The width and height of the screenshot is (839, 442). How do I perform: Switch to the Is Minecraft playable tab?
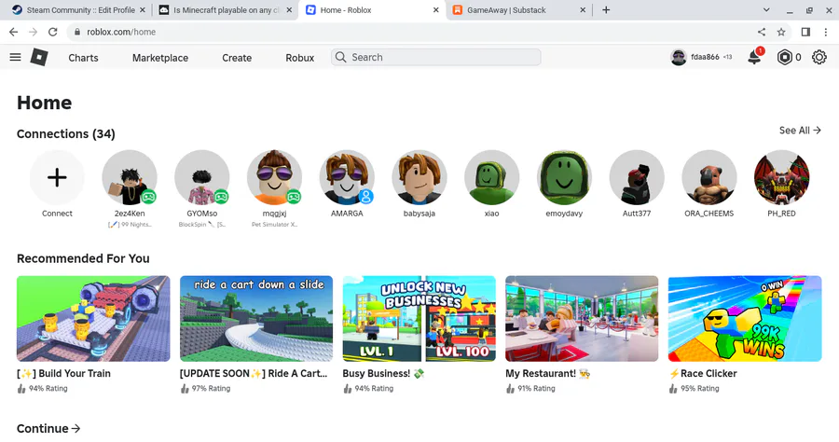pos(226,10)
